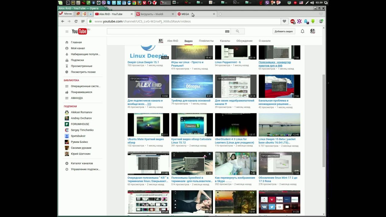Open notifications bell icon
This screenshot has width=386, height=217.
302,31
